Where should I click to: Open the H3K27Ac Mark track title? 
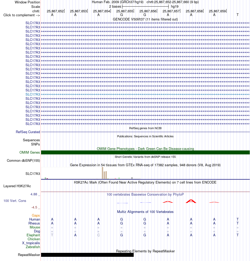coord(145,182)
